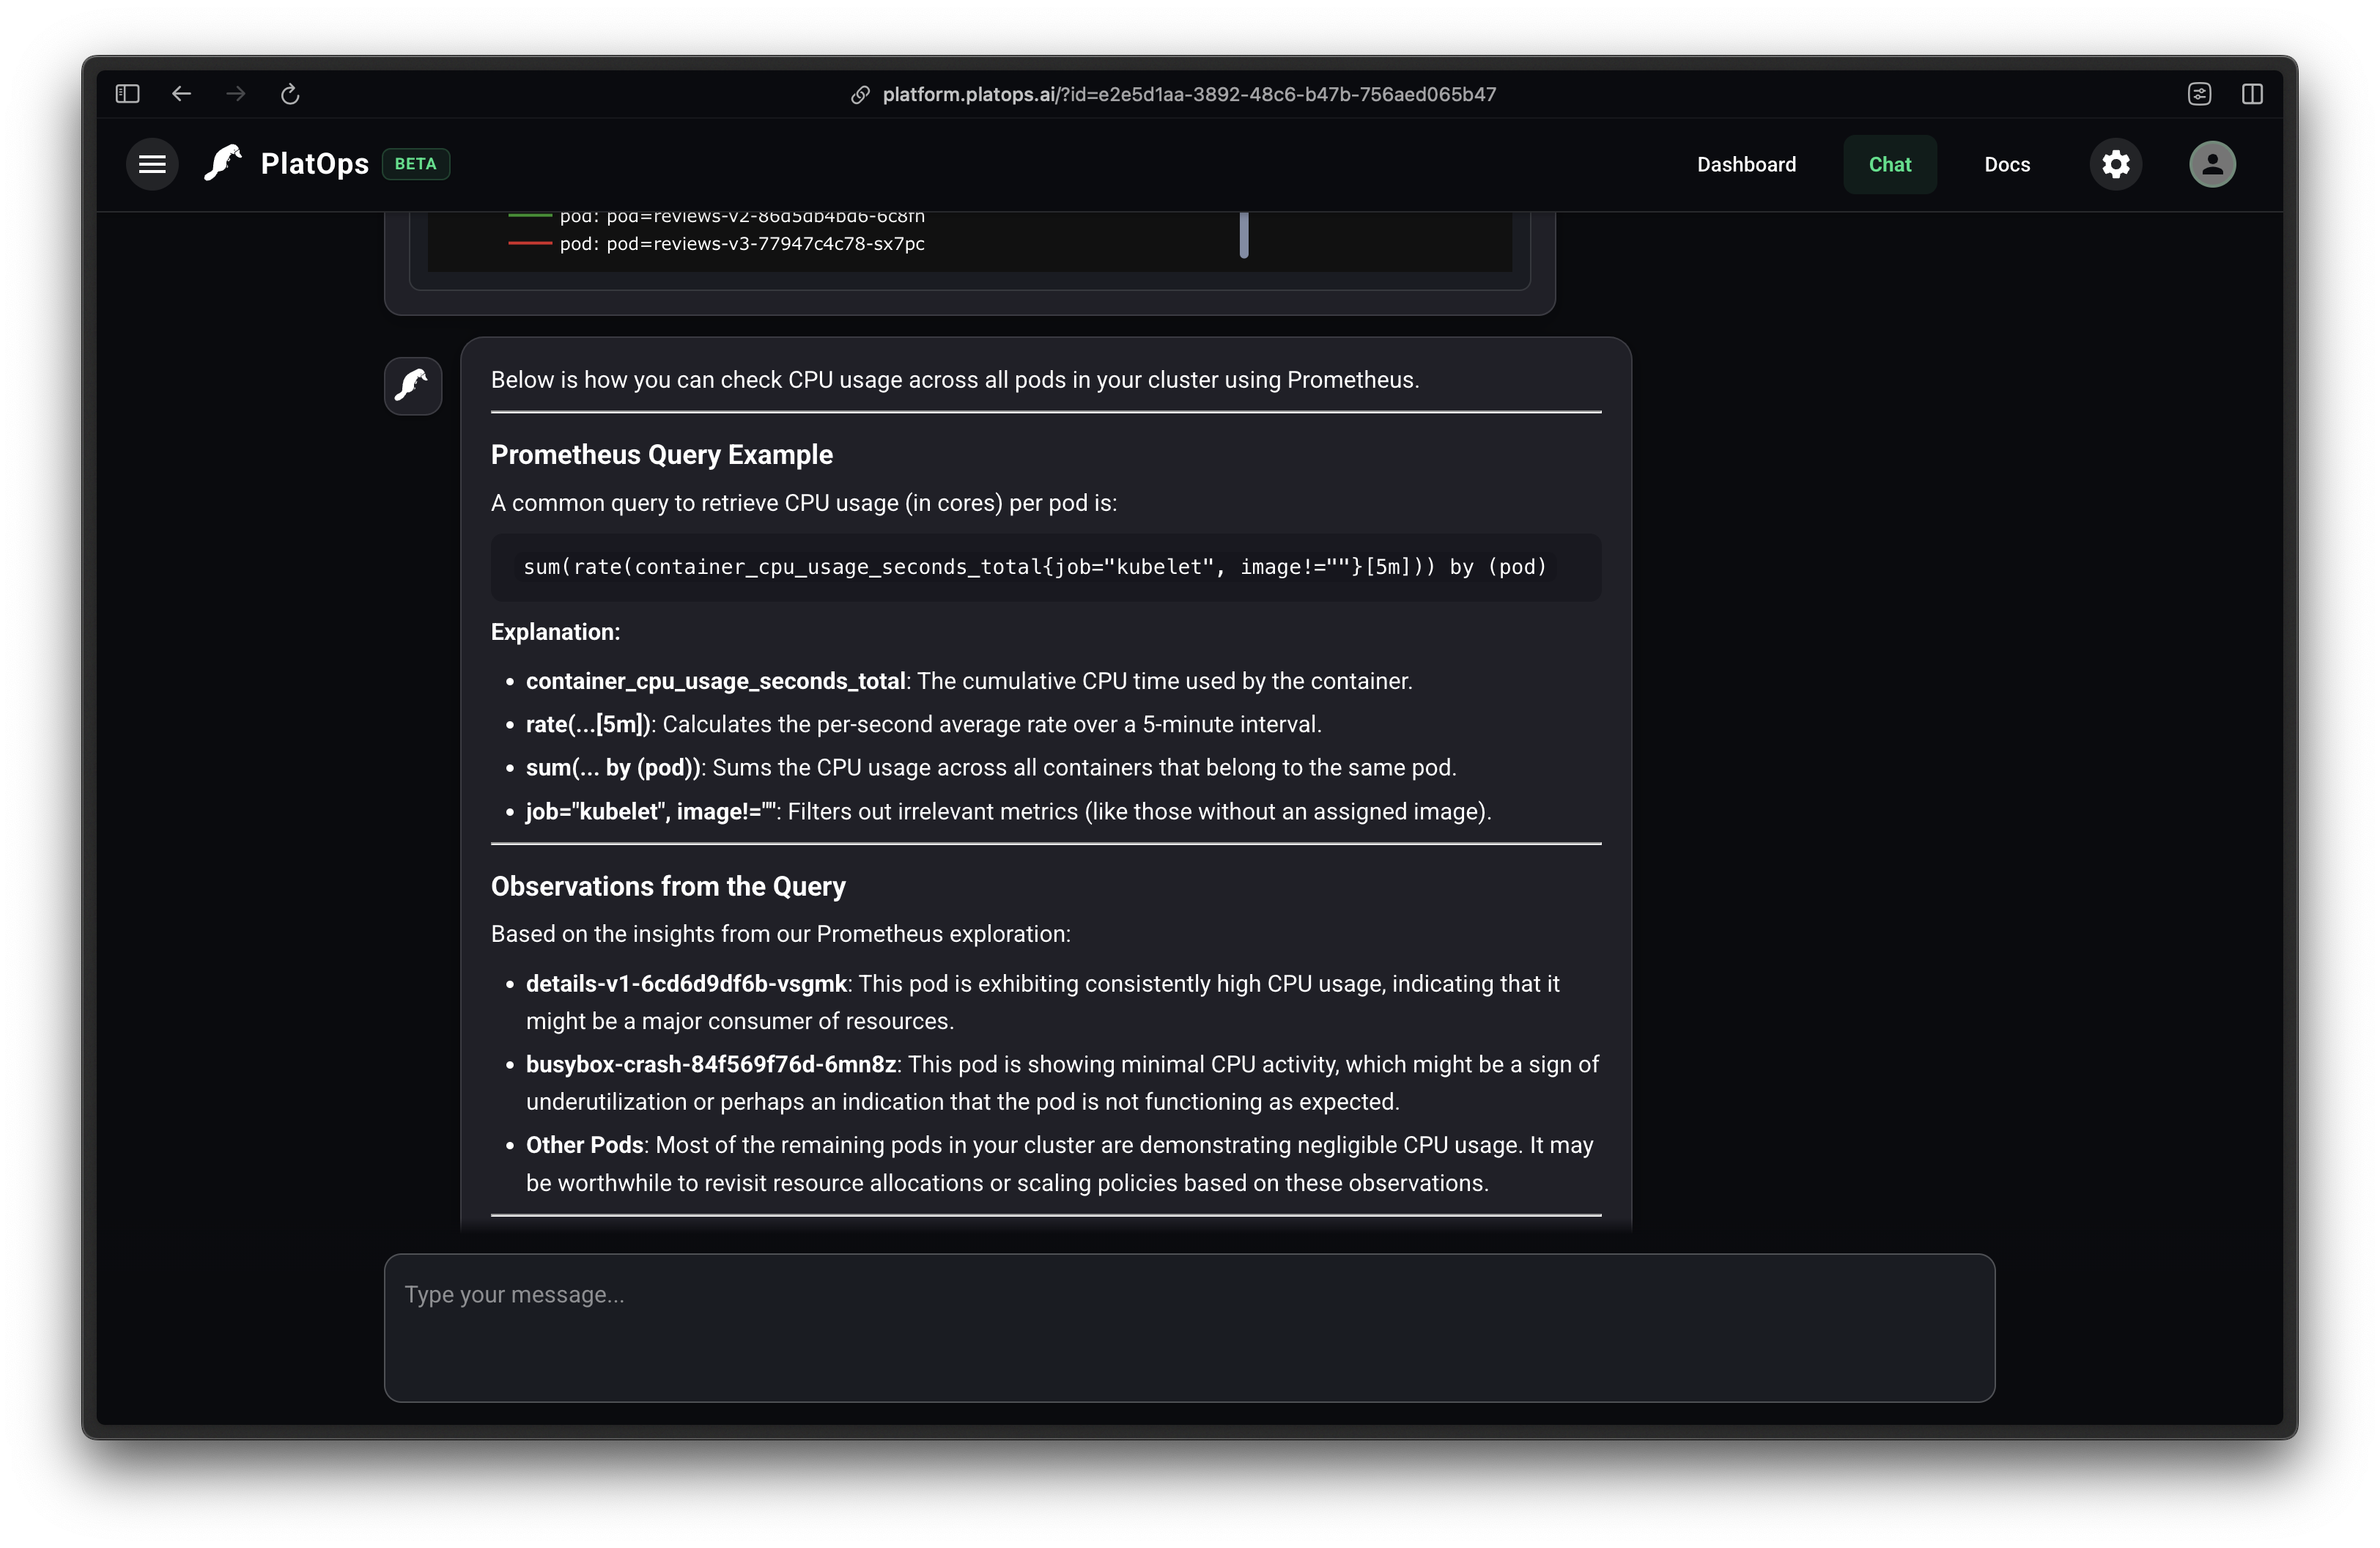
Task: Click the PlatOps logo icon
Action: coord(223,163)
